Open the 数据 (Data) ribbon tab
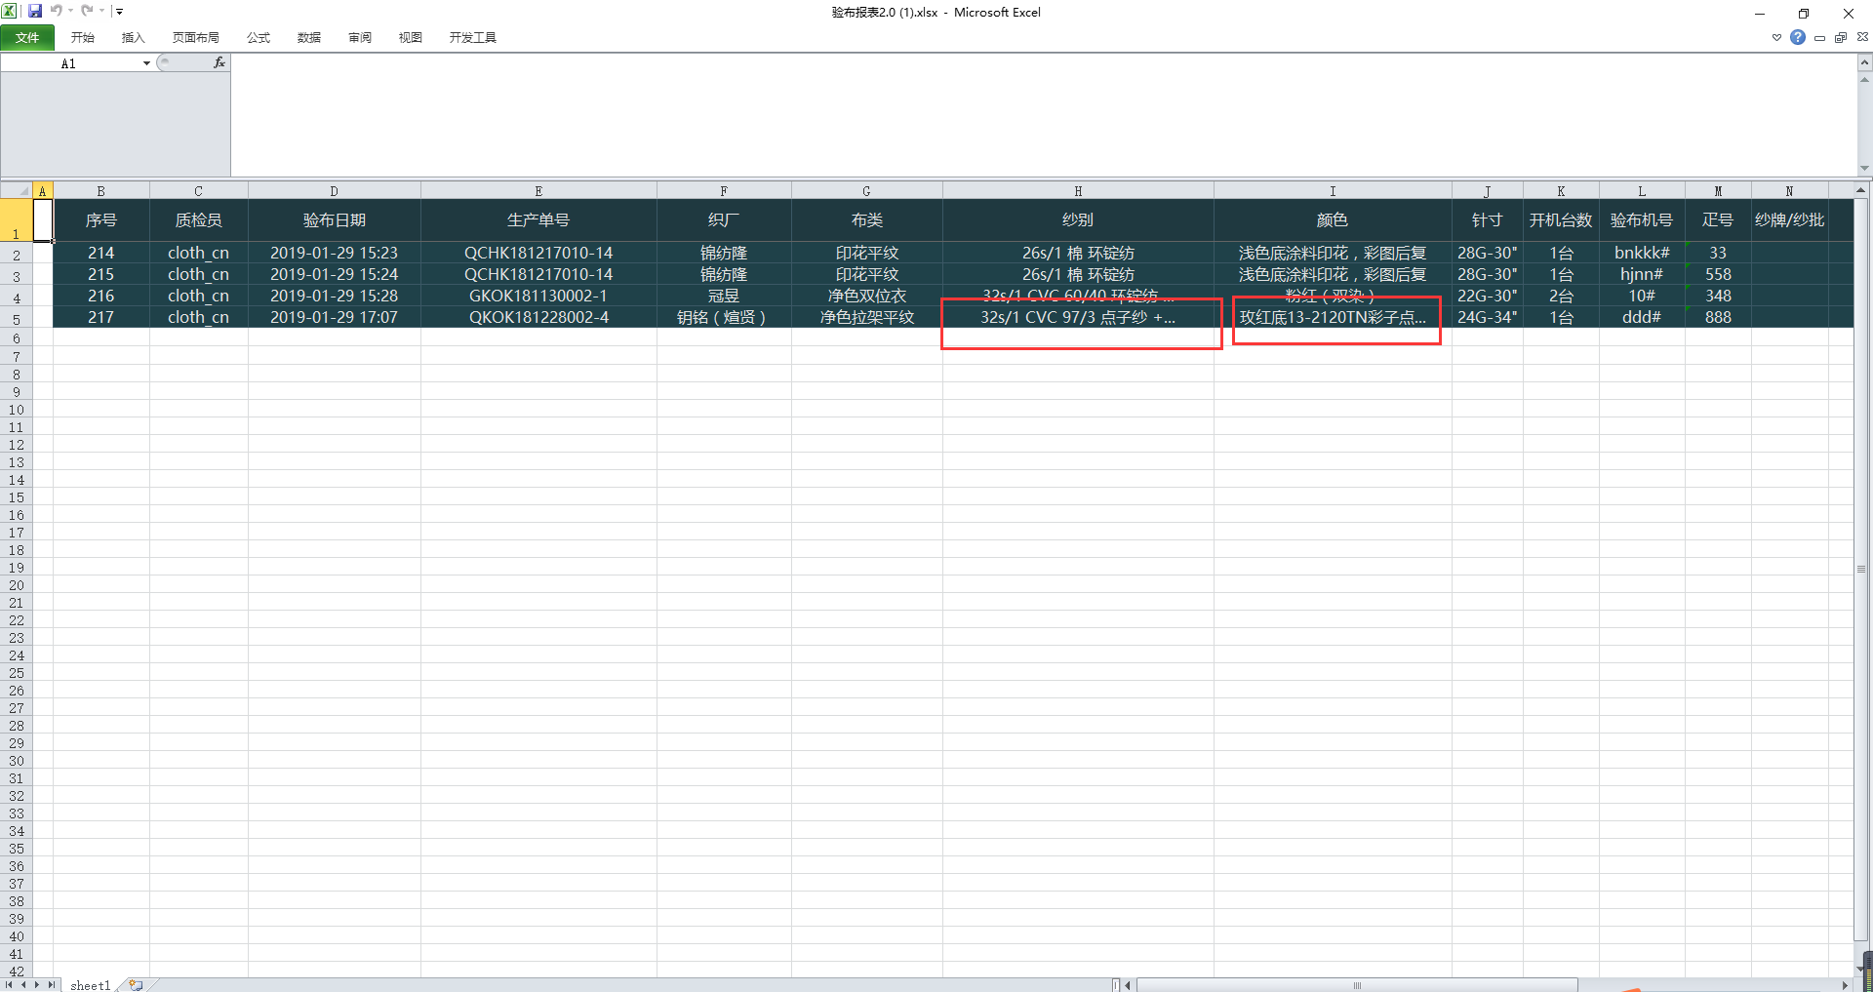 pyautogui.click(x=308, y=37)
